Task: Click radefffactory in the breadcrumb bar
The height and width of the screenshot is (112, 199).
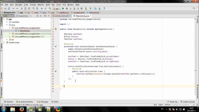Action: pos(63,12)
